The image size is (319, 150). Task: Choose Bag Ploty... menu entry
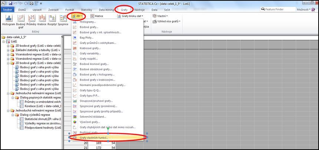click(108, 37)
